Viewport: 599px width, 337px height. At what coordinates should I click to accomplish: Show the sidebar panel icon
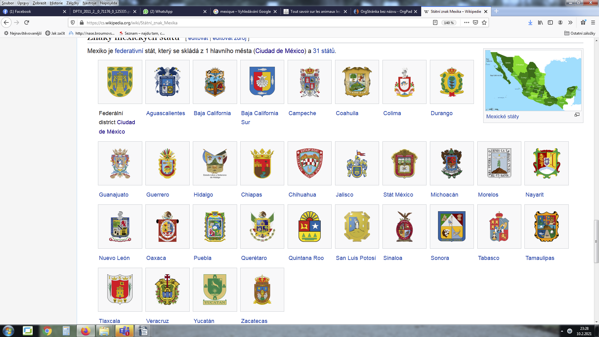click(550, 22)
